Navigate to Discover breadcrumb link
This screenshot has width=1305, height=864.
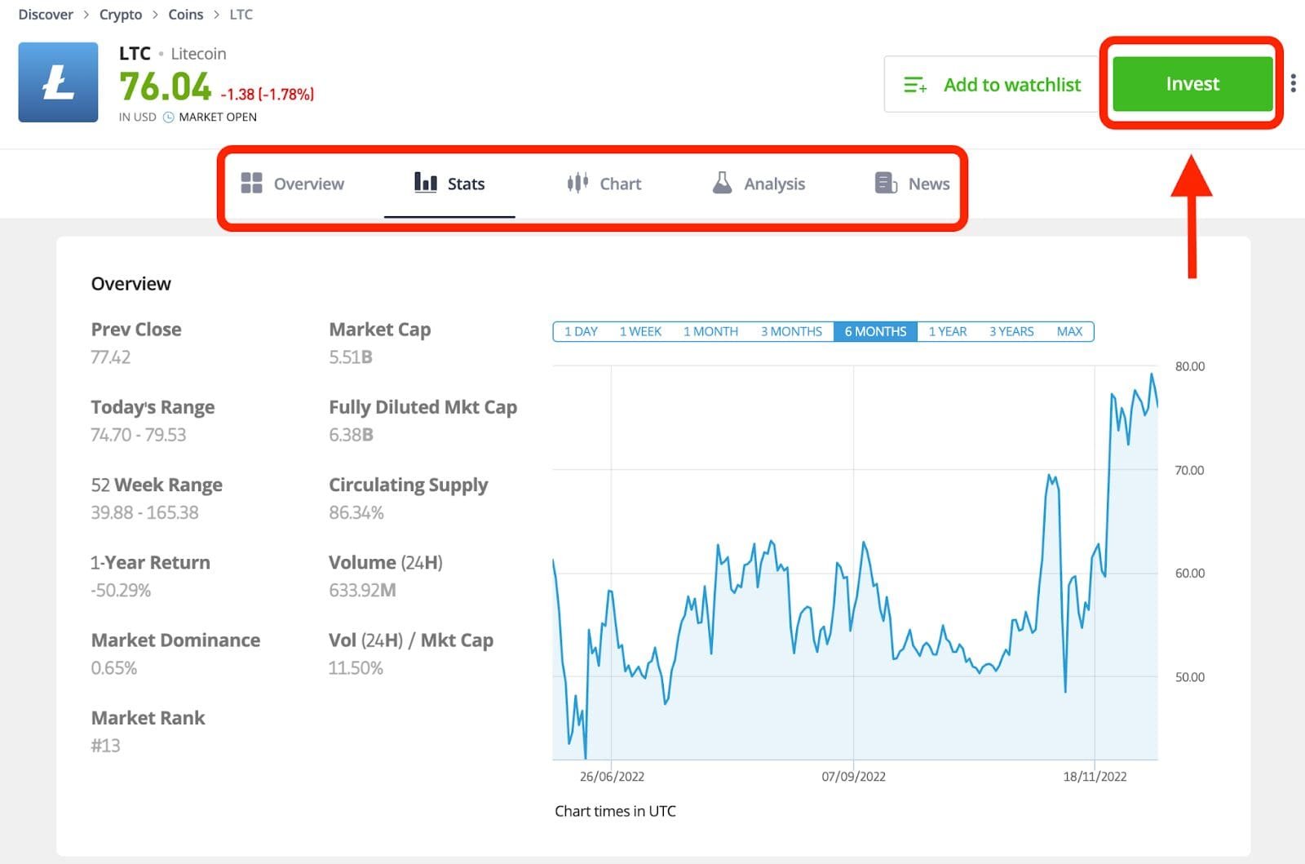tap(46, 15)
